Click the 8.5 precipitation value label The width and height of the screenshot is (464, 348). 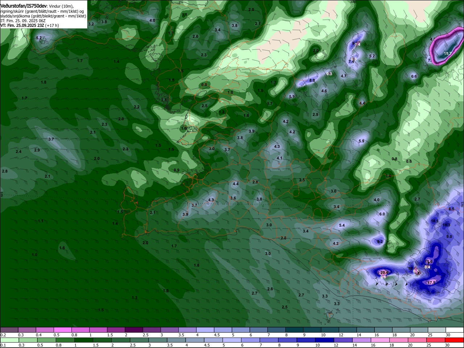(x=451, y=209)
